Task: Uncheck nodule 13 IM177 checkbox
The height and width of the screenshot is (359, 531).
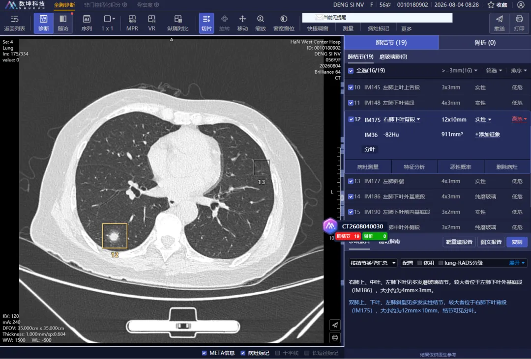Action: pyautogui.click(x=351, y=181)
